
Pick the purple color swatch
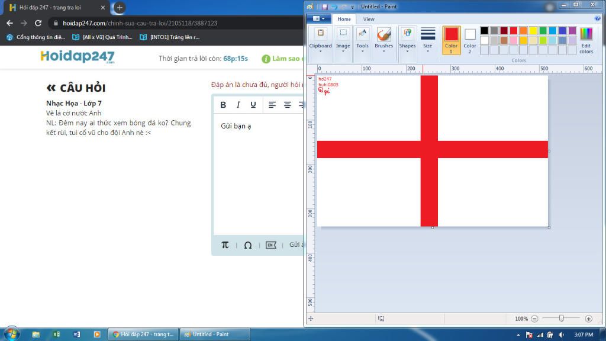(572, 31)
